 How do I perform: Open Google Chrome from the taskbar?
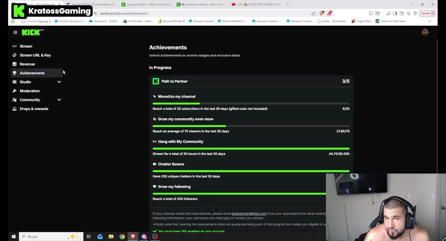122,237
